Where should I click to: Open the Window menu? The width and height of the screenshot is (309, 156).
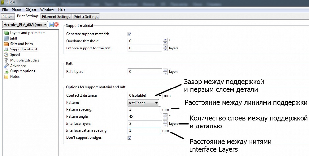[x=47, y=10]
